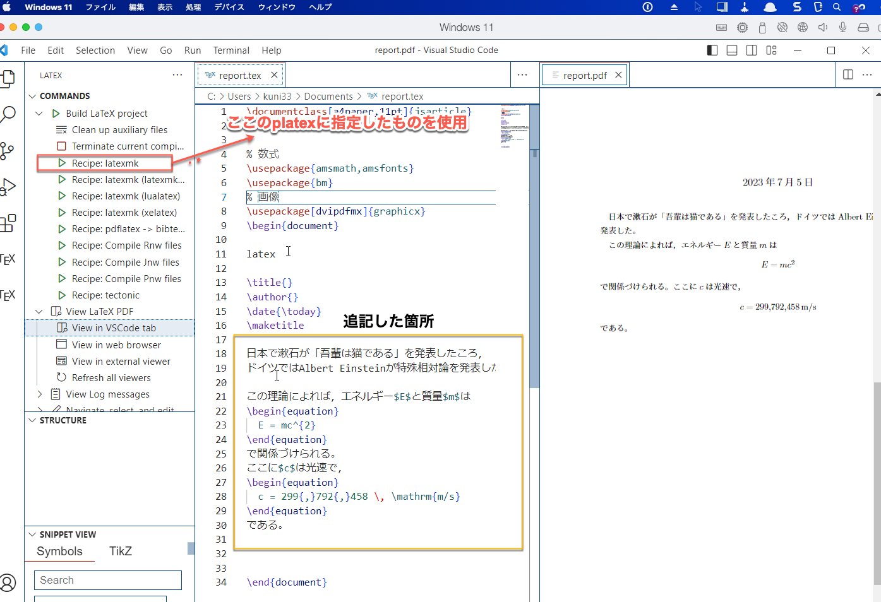Open the Customize Layout icon
The height and width of the screenshot is (602, 881).
point(772,50)
